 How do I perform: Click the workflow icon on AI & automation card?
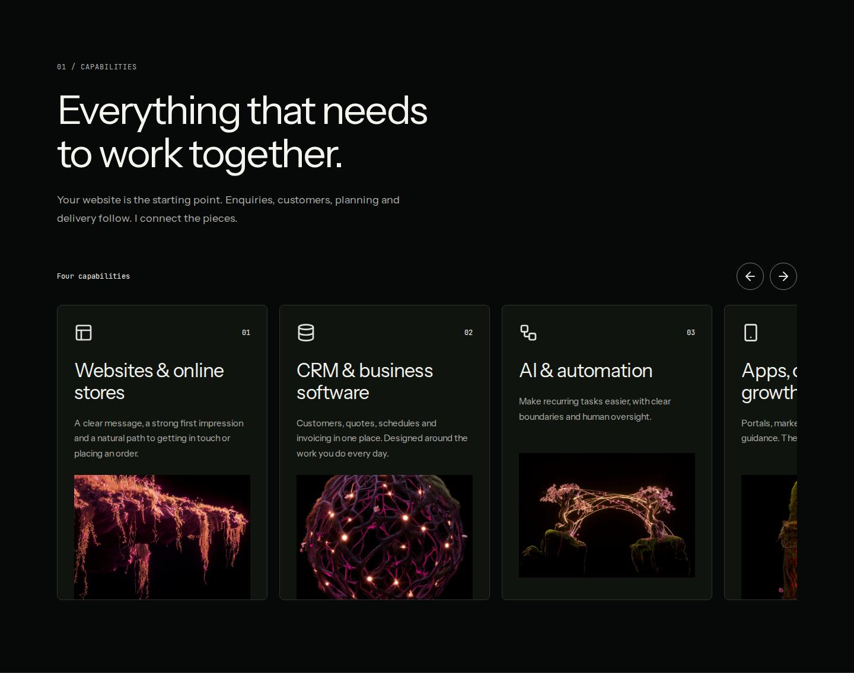click(x=528, y=333)
